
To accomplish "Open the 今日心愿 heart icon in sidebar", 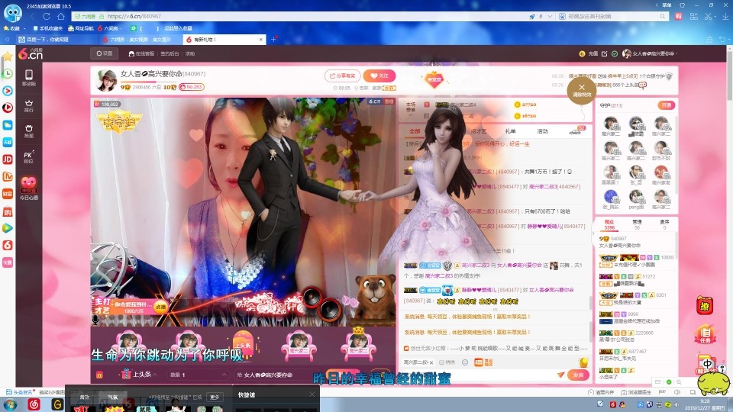I will (x=28, y=188).
